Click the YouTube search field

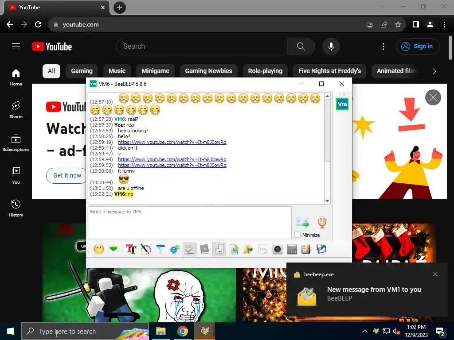coord(202,46)
